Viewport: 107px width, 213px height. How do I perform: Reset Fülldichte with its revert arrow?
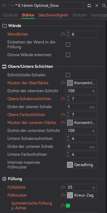63,187
